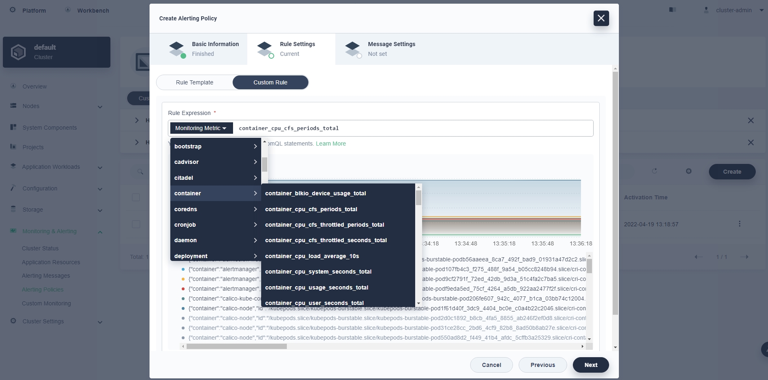Image resolution: width=768 pixels, height=380 pixels.
Task: Click the legend horizontal scrollbar thumb
Action: click(236, 347)
